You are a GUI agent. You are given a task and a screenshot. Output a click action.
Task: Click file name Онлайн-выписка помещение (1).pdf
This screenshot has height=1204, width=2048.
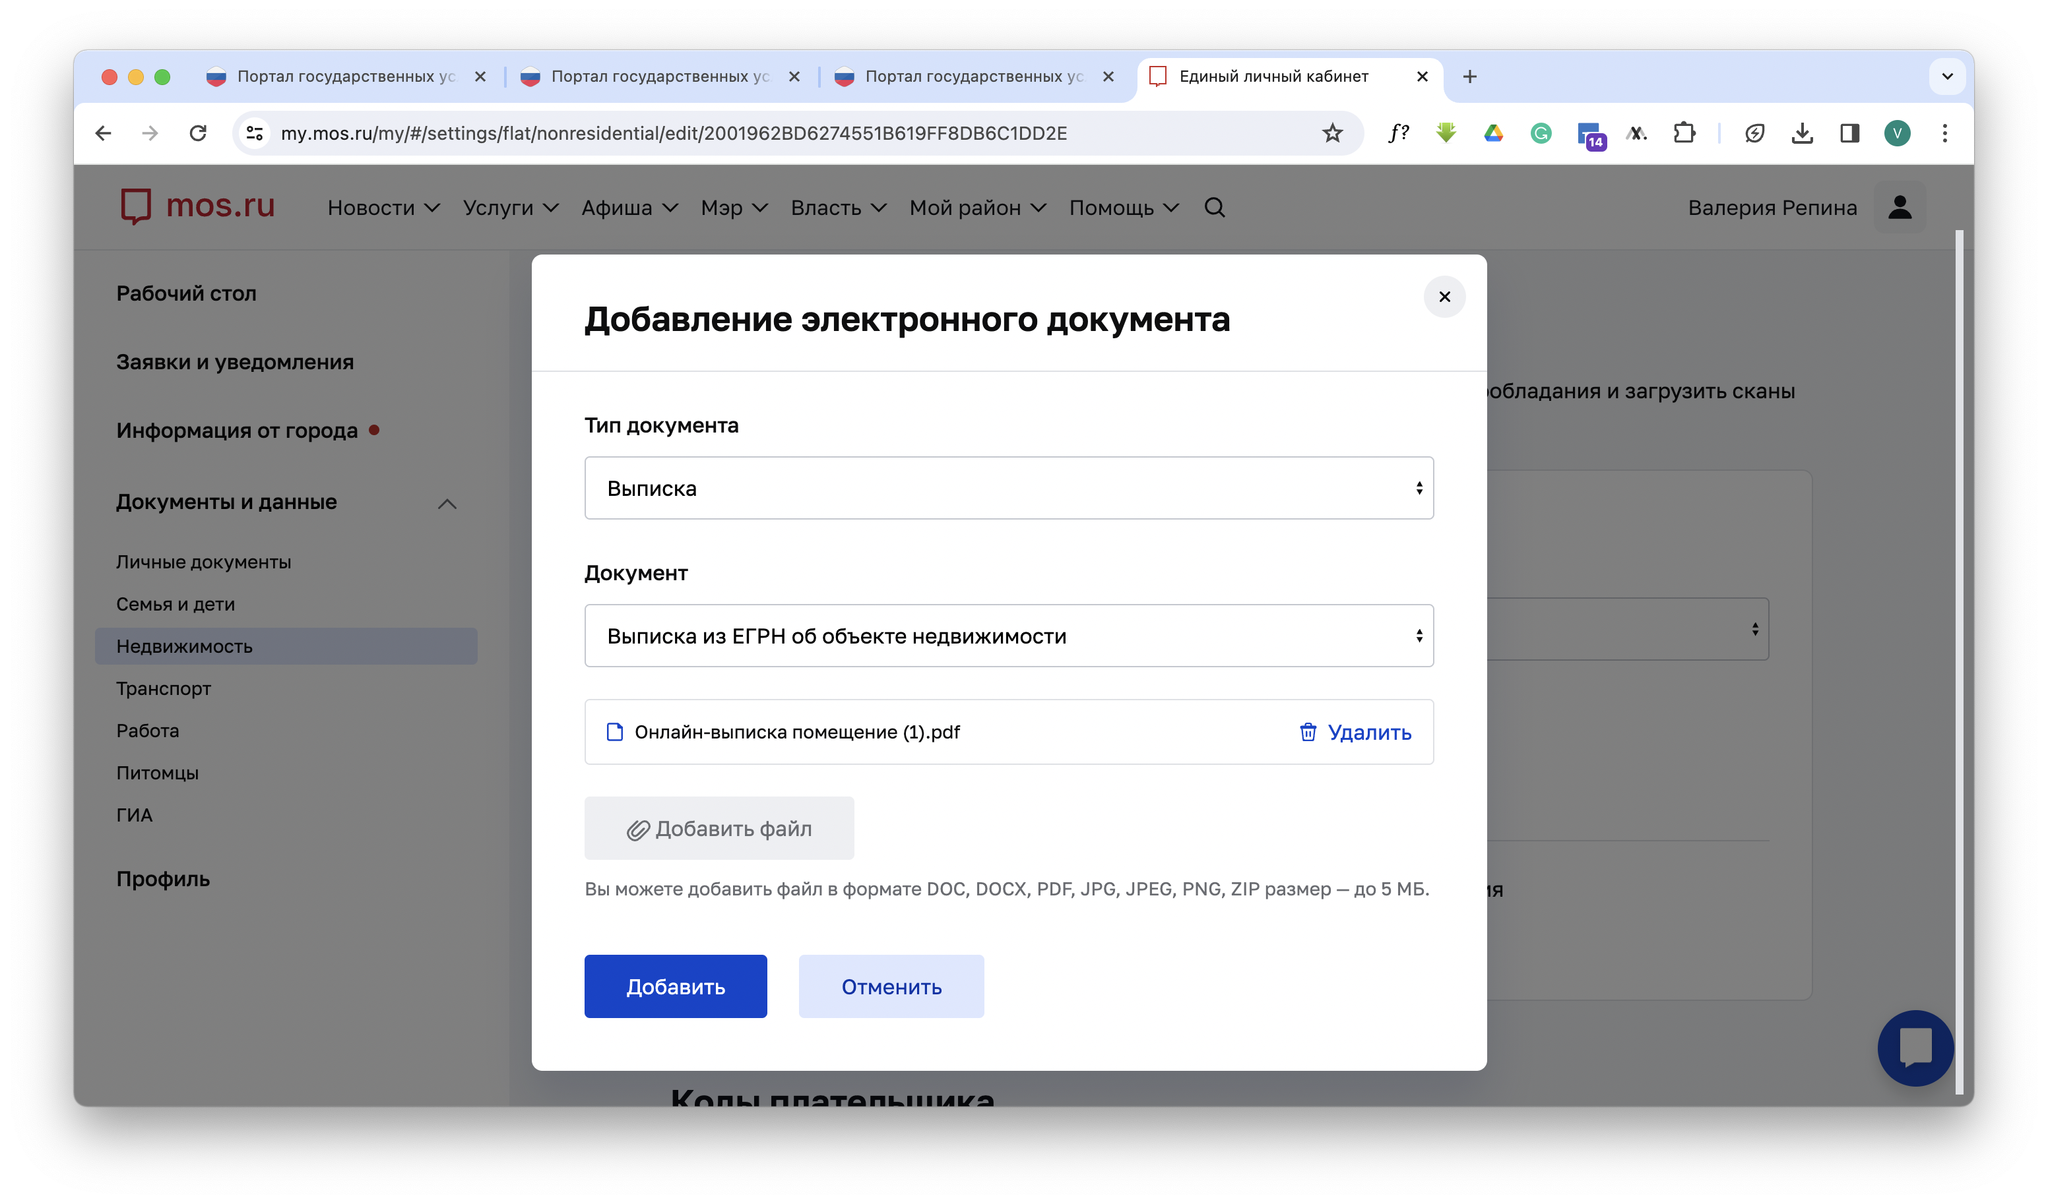[x=796, y=732]
